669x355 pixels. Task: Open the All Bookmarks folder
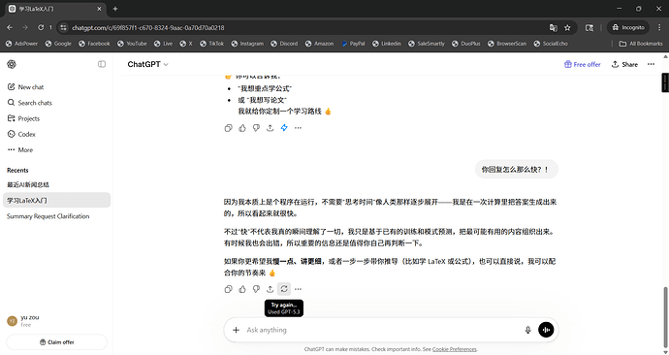(641, 44)
